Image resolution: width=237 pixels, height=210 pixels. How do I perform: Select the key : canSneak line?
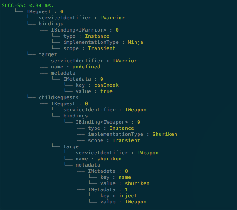click(x=97, y=85)
